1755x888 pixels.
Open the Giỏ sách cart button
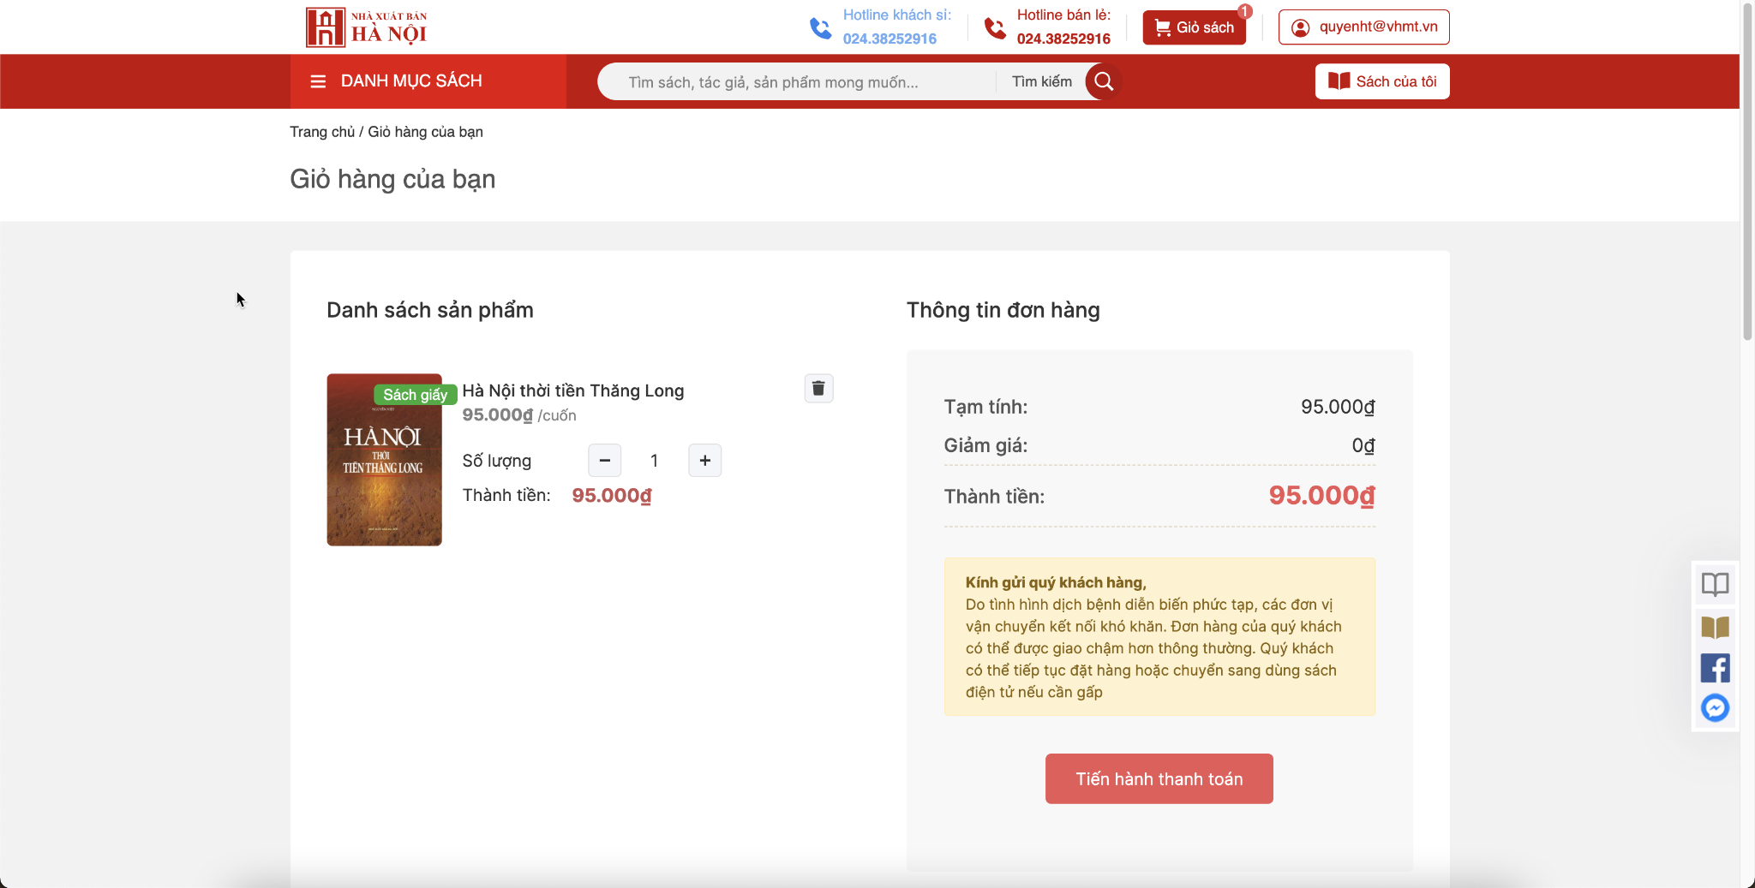pos(1194,27)
